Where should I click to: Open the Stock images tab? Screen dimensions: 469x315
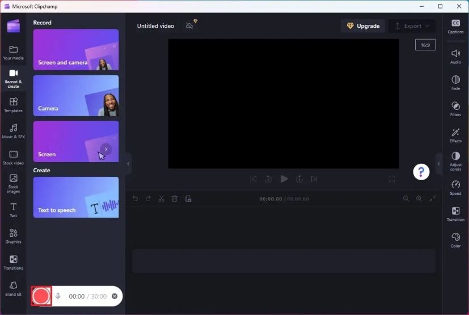click(x=13, y=184)
